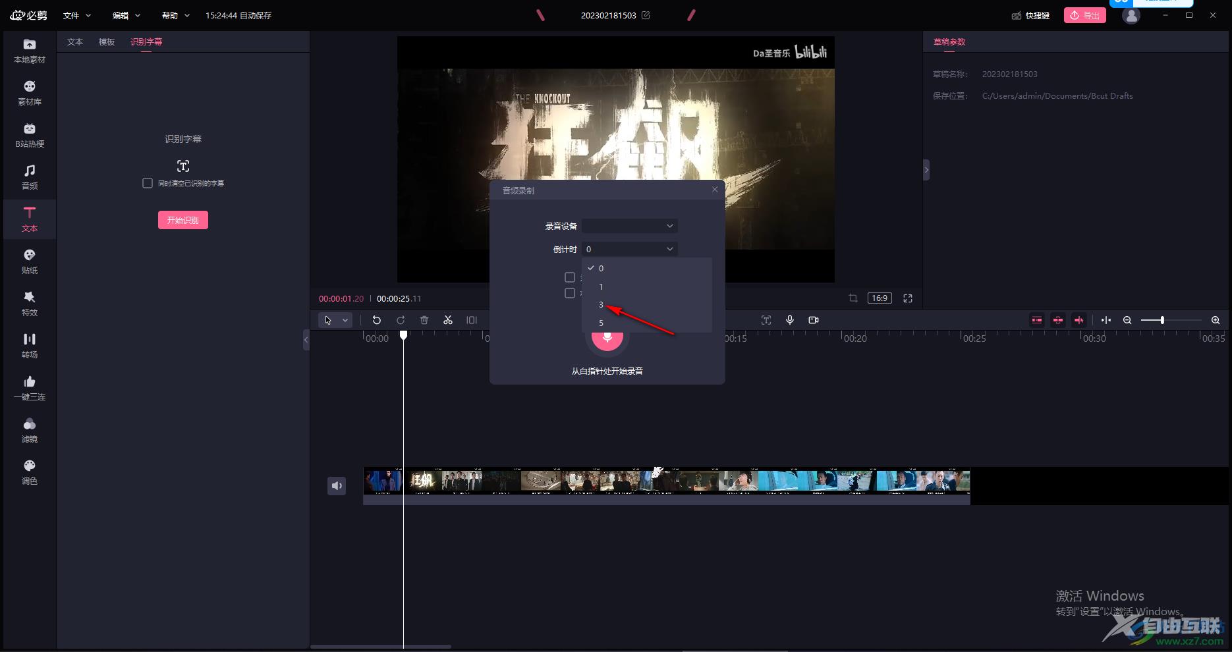Select the pointer selection tool
This screenshot has width=1232, height=652.
click(x=328, y=320)
